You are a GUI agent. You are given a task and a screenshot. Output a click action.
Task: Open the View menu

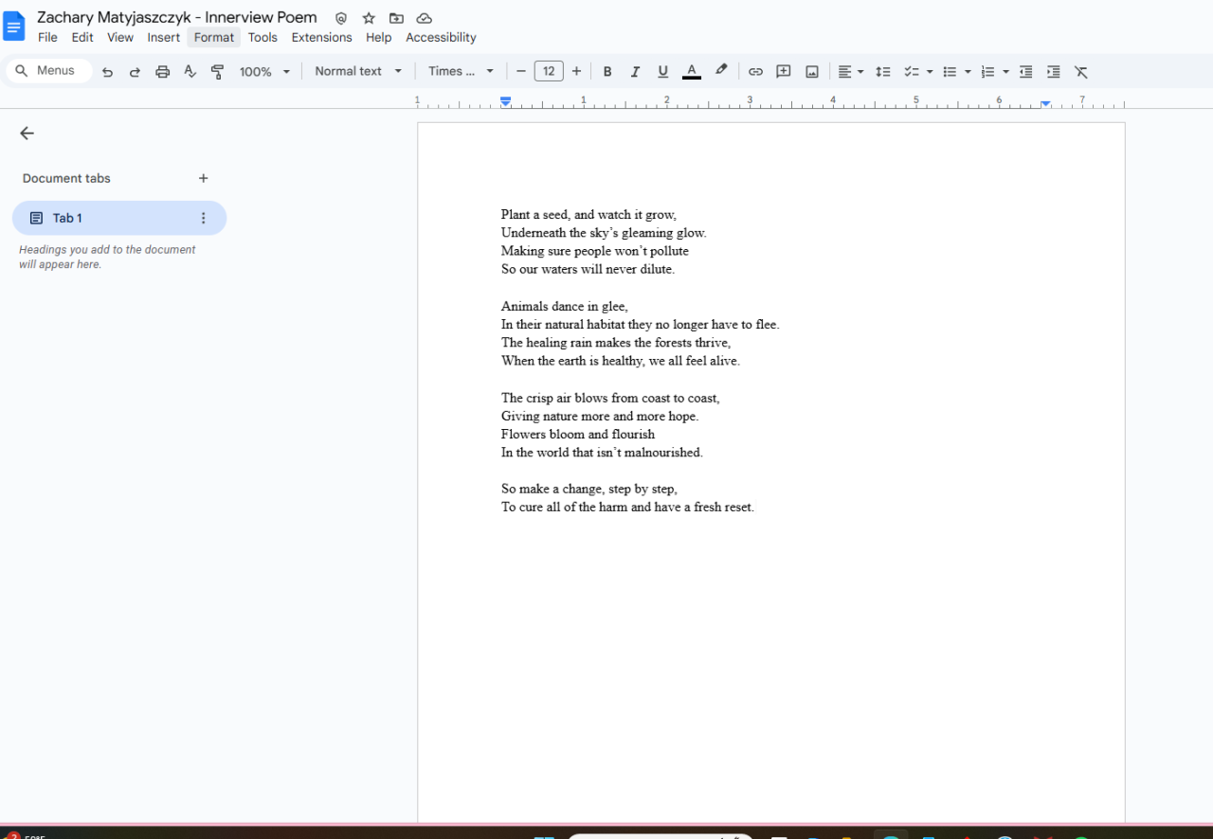[120, 38]
